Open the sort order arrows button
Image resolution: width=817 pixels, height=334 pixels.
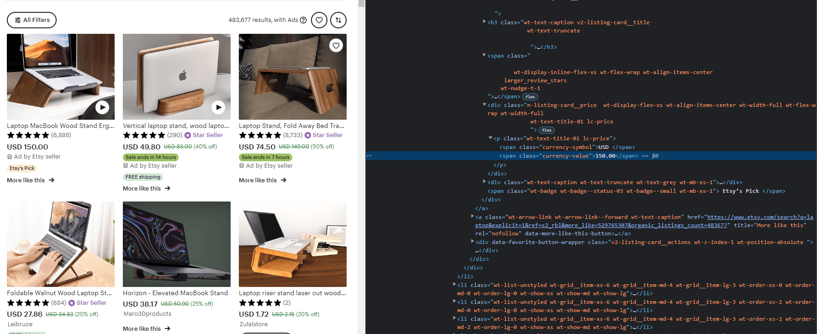tap(338, 20)
